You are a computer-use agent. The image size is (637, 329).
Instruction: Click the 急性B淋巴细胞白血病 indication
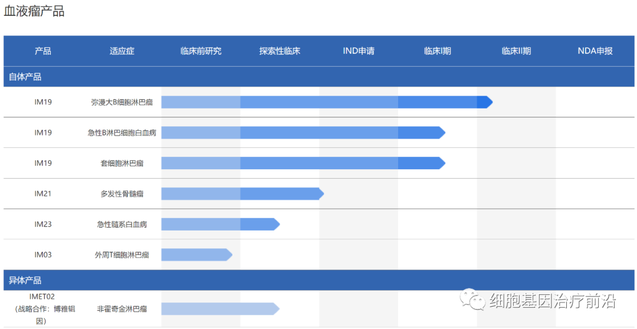point(122,133)
